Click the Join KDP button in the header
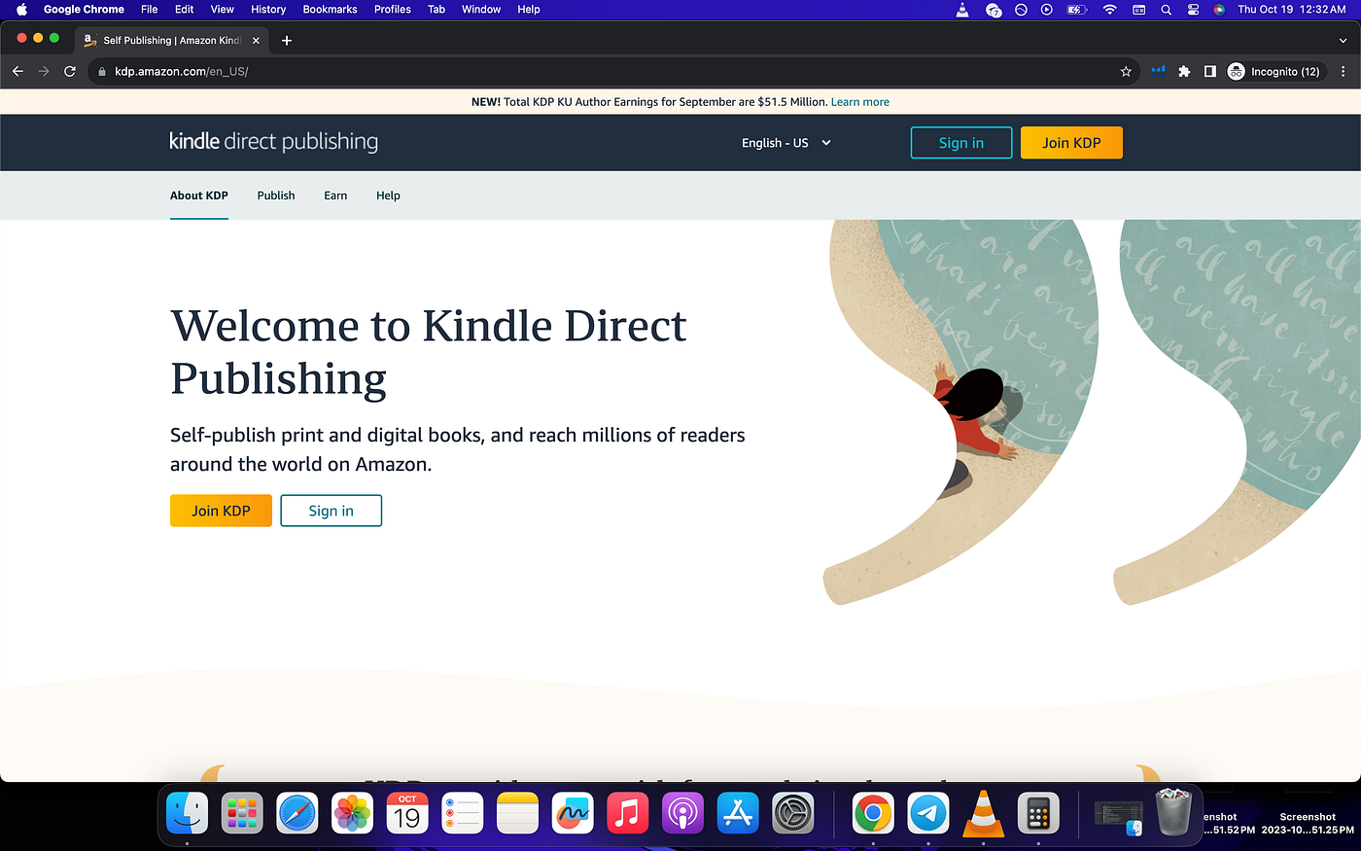The height and width of the screenshot is (851, 1361). coord(1071,143)
